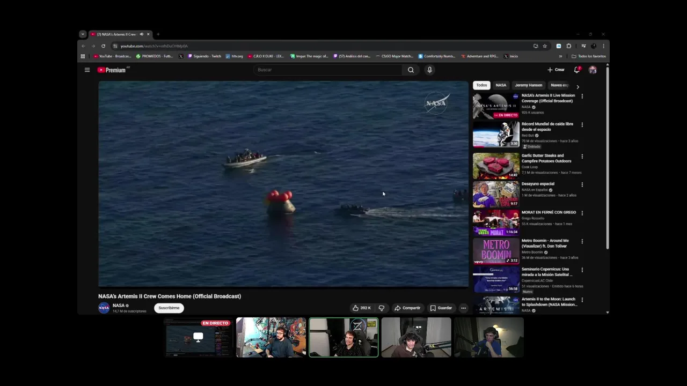Open the YouTube notifications bell
687x386 pixels.
click(x=577, y=70)
